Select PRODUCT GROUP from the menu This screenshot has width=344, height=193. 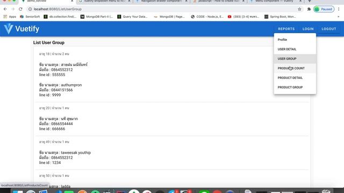[x=295, y=87]
